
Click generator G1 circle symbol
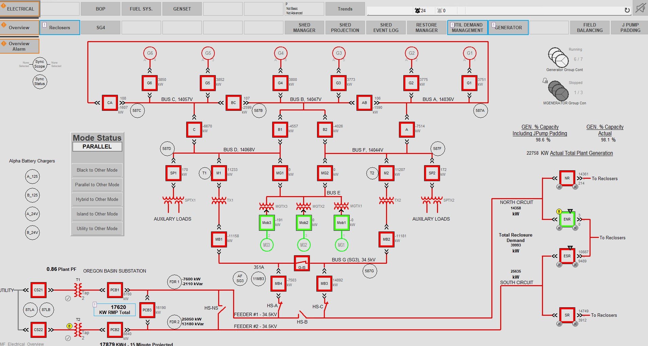pyautogui.click(x=470, y=53)
